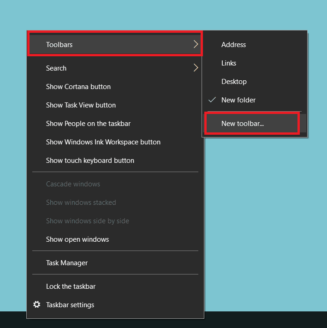This screenshot has height=328, width=327.
Task: Toggle Show Cortana button
Action: tap(114, 86)
